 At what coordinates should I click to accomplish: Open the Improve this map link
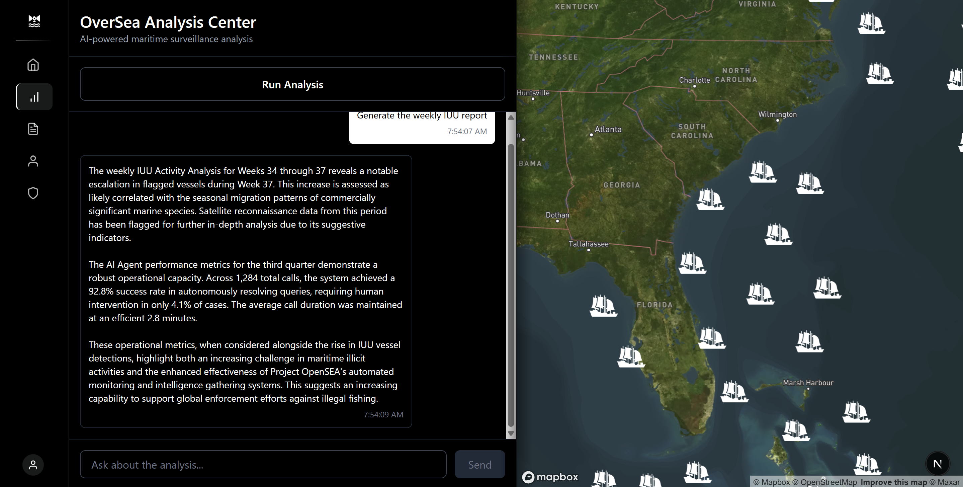click(x=893, y=482)
